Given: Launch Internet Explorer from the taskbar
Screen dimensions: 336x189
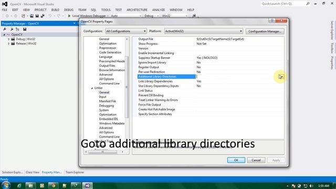Looking at the screenshot, I should [19, 185].
